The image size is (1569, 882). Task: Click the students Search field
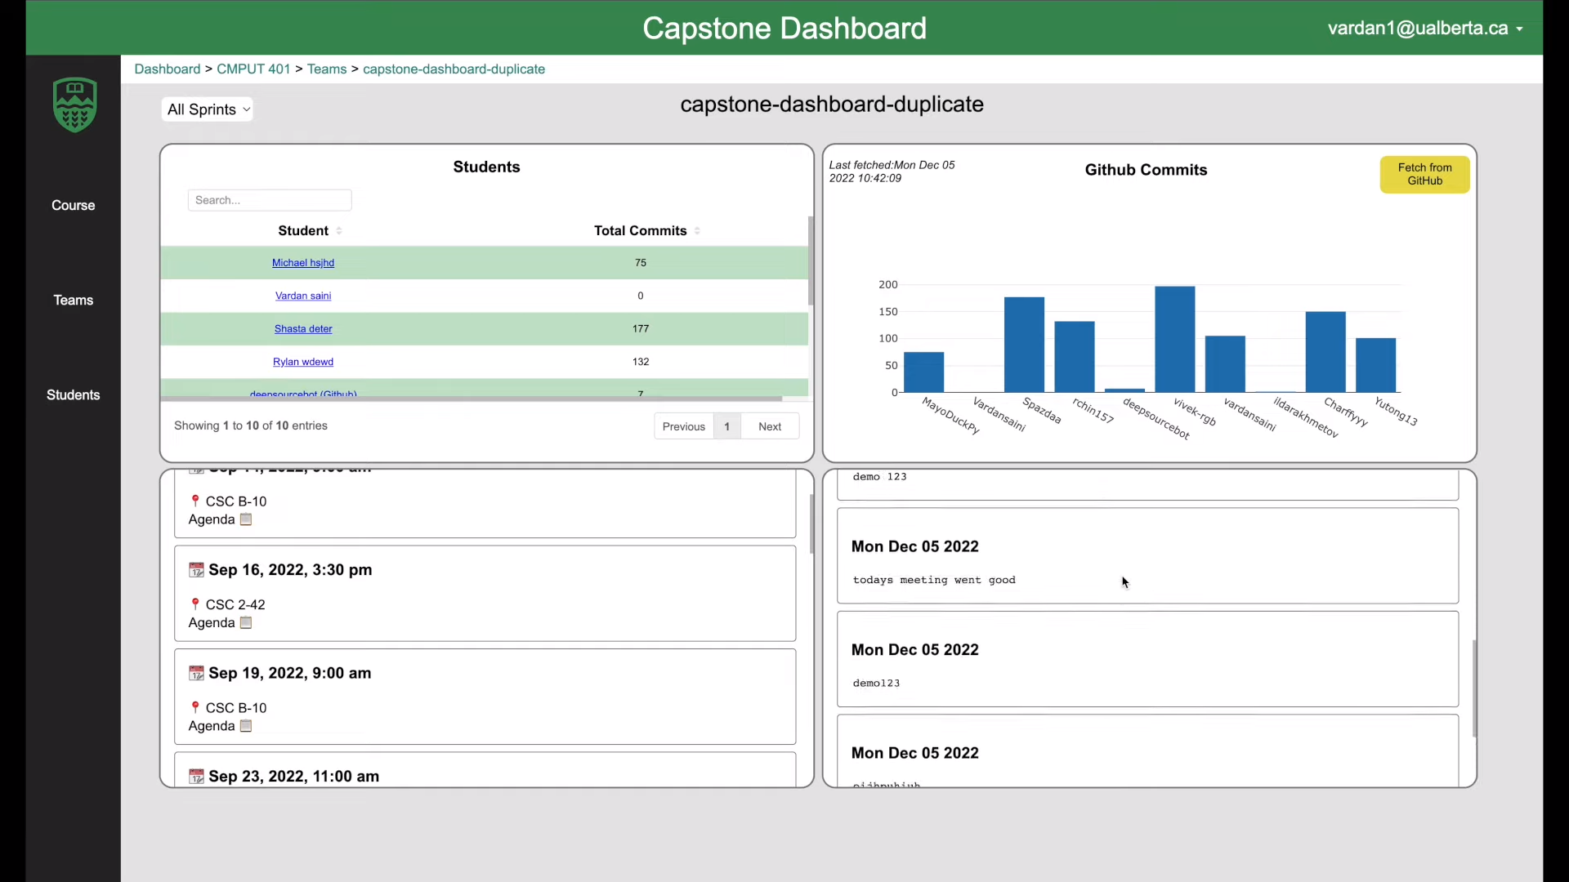pyautogui.click(x=269, y=200)
